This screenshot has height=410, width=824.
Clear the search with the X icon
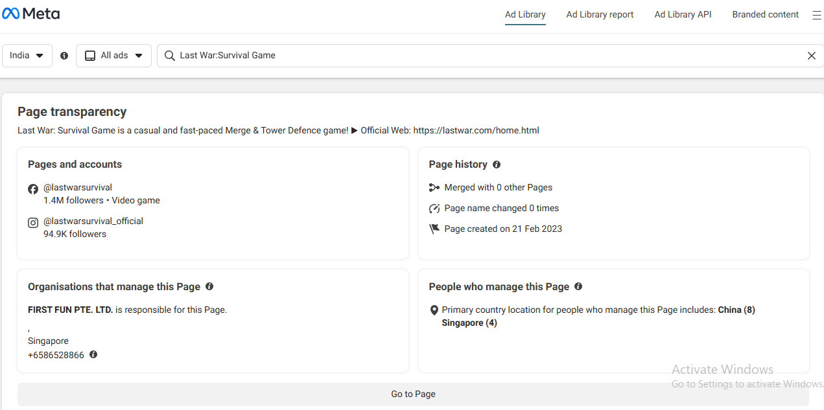pos(811,56)
